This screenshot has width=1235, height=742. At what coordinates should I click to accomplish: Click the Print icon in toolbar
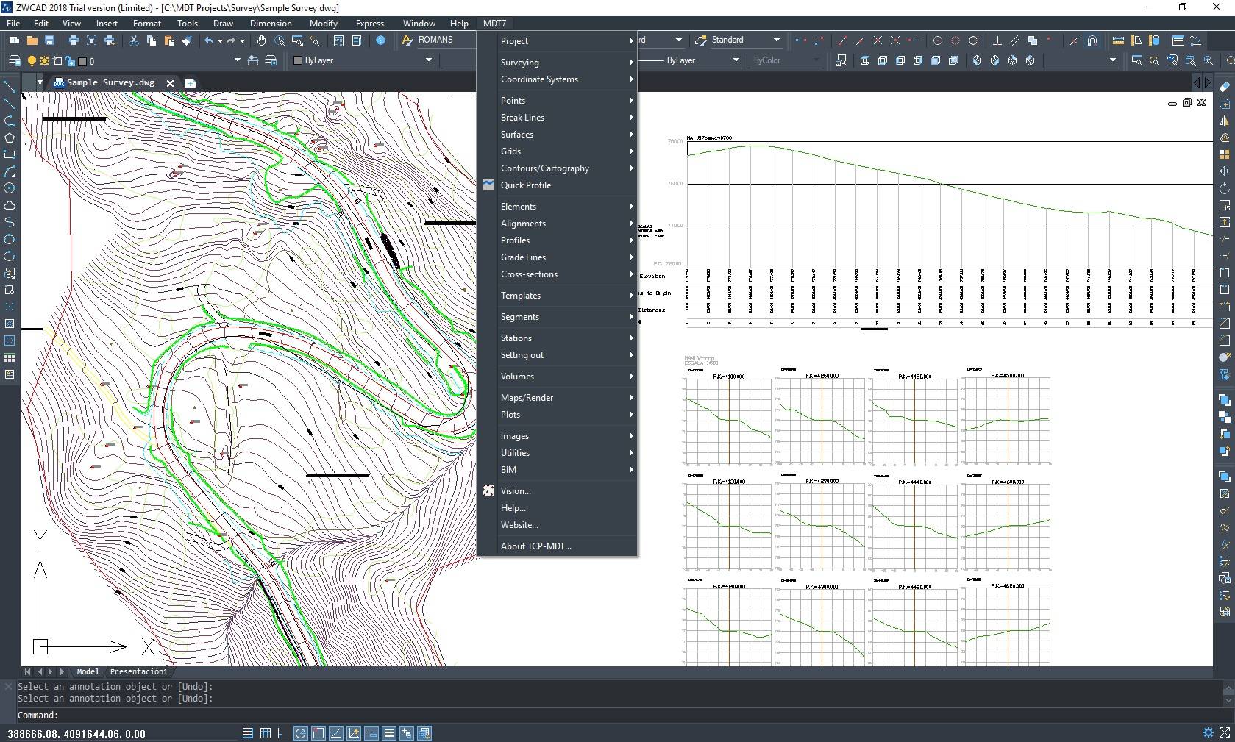click(x=74, y=40)
